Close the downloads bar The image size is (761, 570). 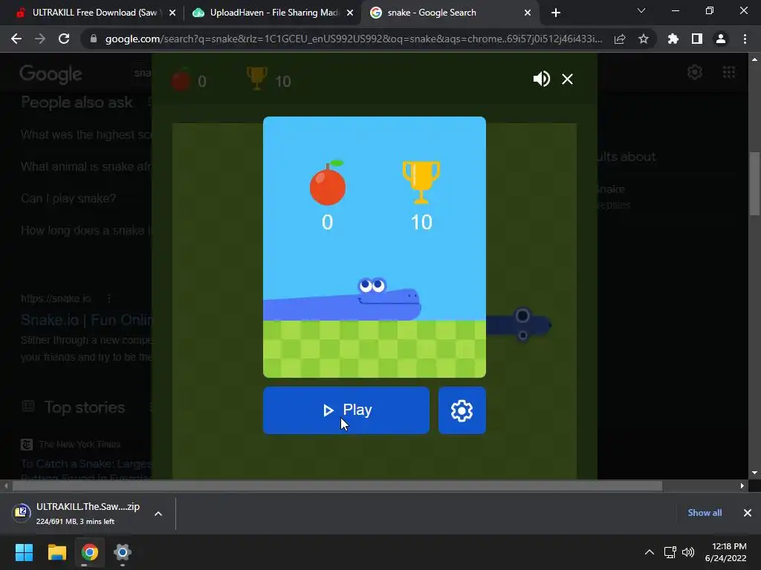click(748, 513)
